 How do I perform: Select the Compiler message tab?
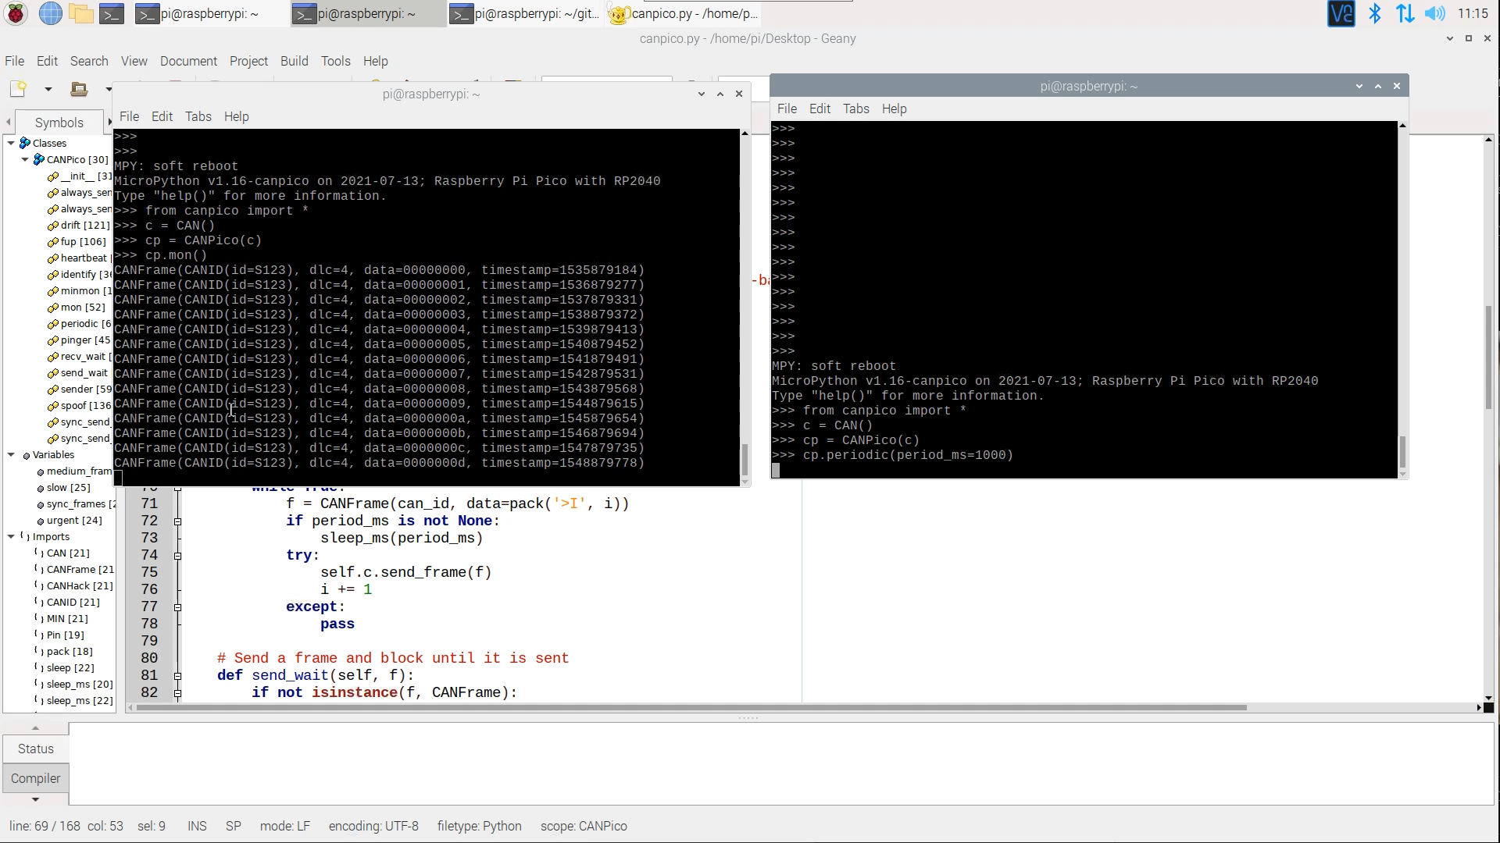pos(36,778)
